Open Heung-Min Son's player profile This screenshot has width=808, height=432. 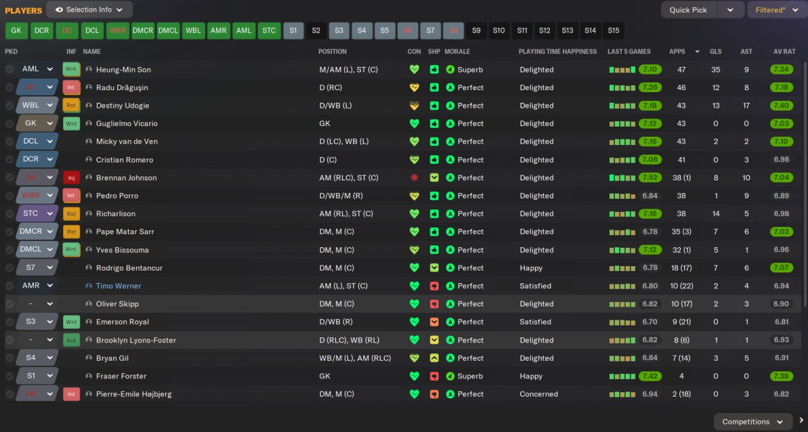(x=123, y=69)
